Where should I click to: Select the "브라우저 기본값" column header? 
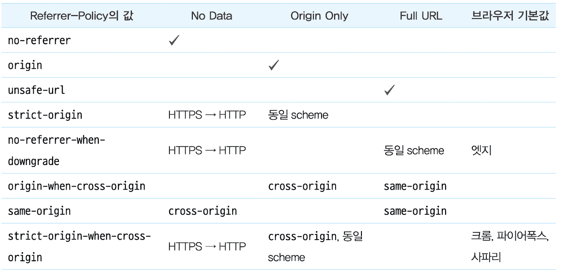click(x=510, y=16)
